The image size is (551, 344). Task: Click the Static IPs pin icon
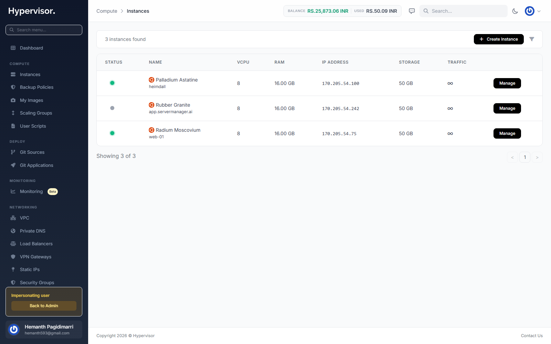click(13, 269)
